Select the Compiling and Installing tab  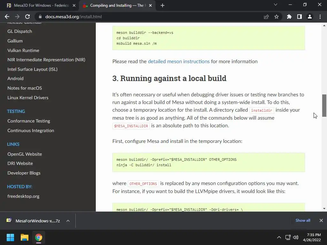coord(117,6)
